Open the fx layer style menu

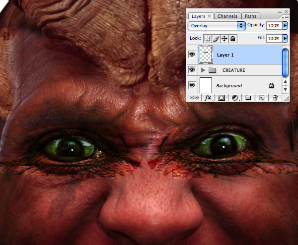(x=209, y=98)
